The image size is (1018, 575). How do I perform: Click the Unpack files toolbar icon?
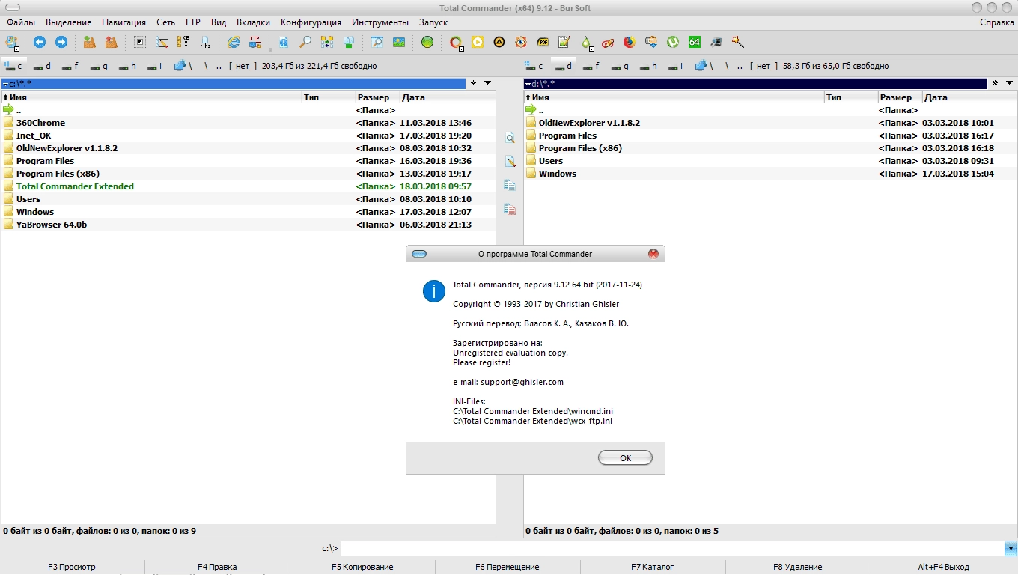[112, 43]
